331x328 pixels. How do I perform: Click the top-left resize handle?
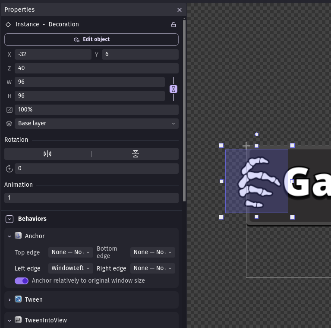[221, 145]
